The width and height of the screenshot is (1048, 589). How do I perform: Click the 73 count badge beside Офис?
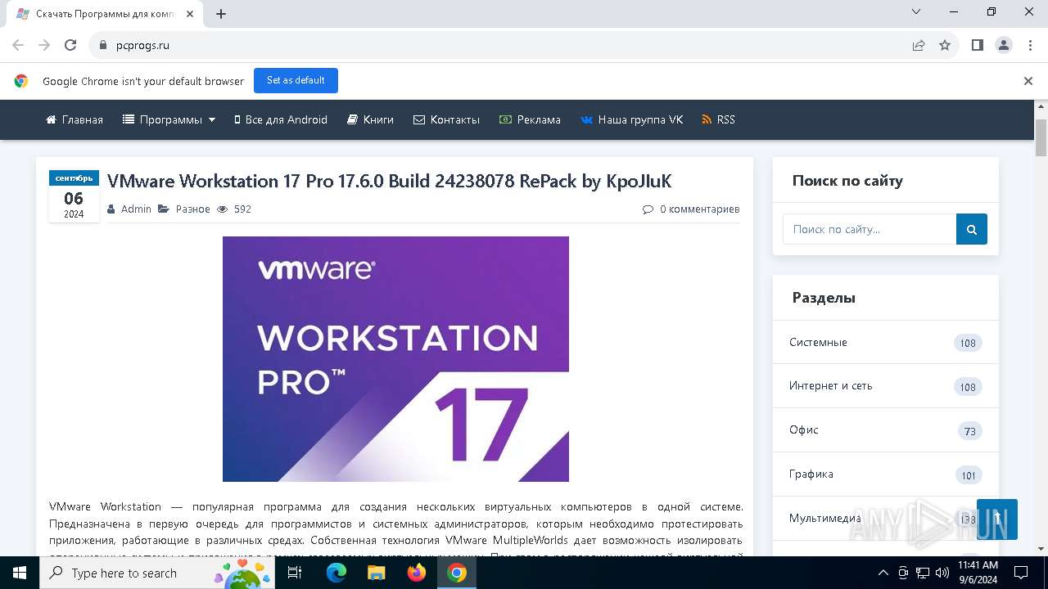(x=970, y=431)
